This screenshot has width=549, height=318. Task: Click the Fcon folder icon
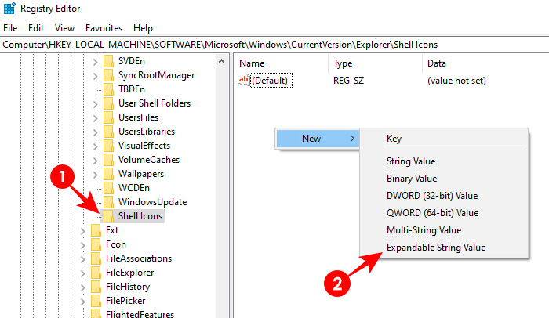click(96, 244)
